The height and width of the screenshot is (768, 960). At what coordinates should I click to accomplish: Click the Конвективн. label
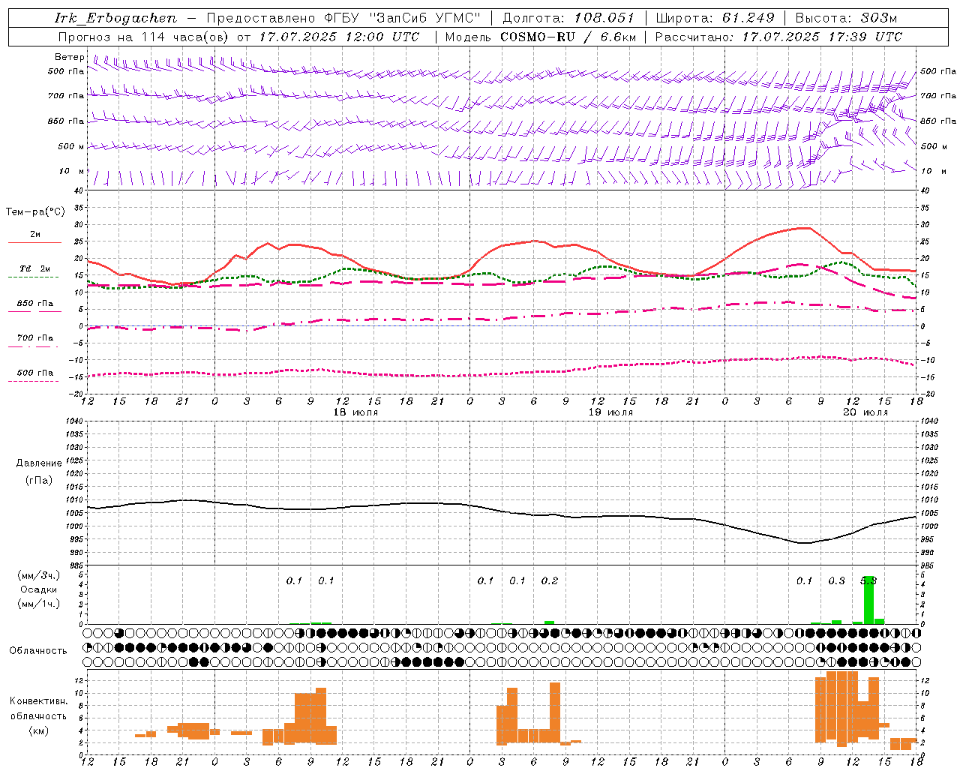click(38, 701)
